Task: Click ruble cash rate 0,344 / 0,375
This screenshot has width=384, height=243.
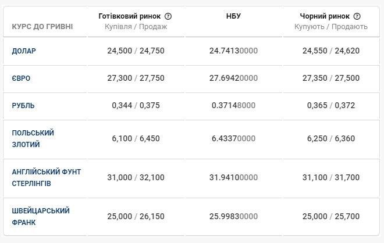Action: pyautogui.click(x=136, y=106)
